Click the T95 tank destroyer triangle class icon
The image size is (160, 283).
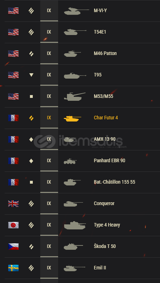pyautogui.click(x=31, y=75)
